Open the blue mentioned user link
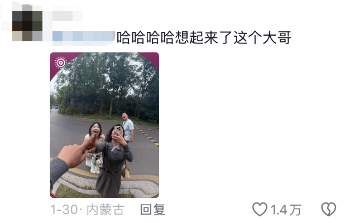The image size is (345, 223). [84, 36]
